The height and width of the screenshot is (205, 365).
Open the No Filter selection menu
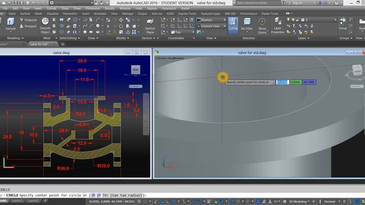click(247, 24)
